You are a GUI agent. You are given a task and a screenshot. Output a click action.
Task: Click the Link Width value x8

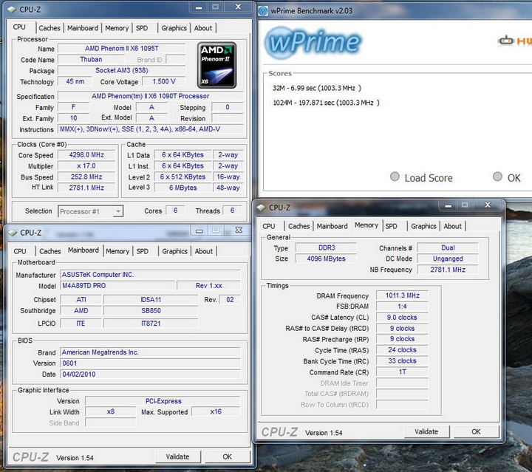click(x=111, y=411)
